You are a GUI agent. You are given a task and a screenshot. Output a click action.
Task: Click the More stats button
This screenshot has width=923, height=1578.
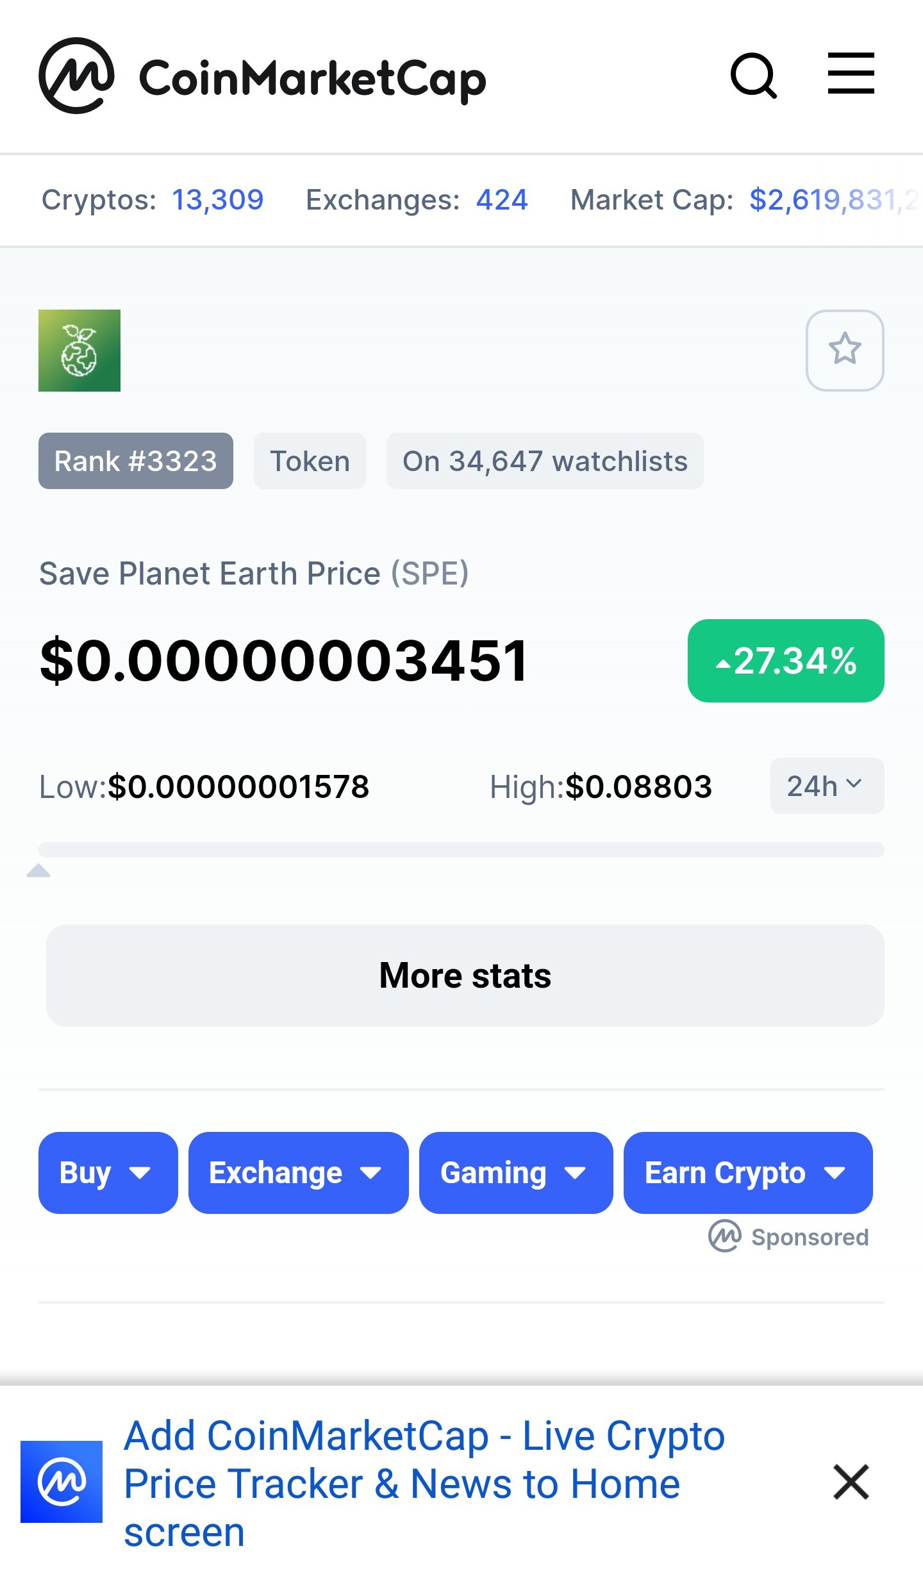click(x=465, y=976)
